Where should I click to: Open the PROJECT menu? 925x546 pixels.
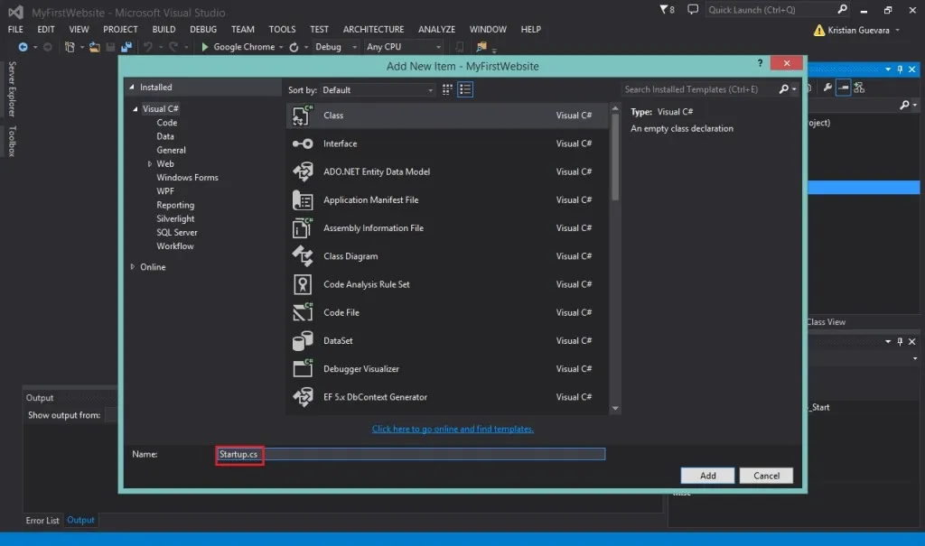120,30
